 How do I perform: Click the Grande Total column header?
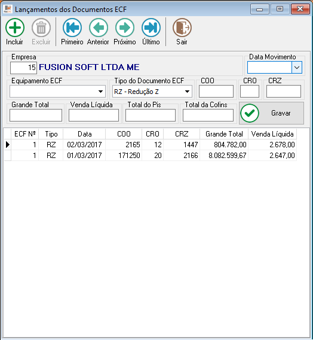pos(224,134)
